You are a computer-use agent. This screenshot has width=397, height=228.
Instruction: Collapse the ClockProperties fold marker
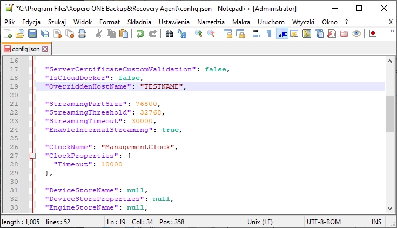(x=32, y=156)
